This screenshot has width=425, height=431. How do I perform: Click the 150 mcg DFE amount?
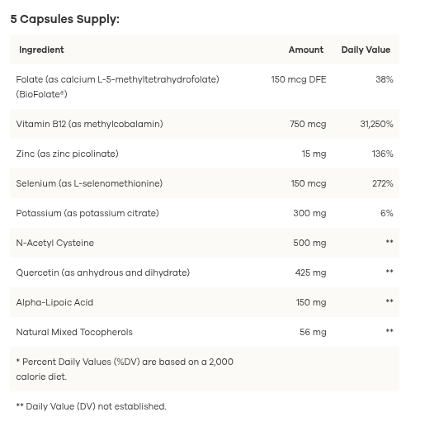pos(299,79)
